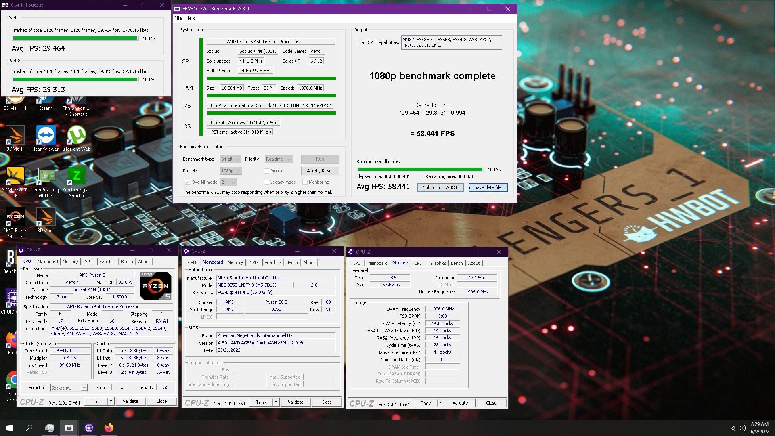Click the Core Speed 4441.00 MHz field

70,351
